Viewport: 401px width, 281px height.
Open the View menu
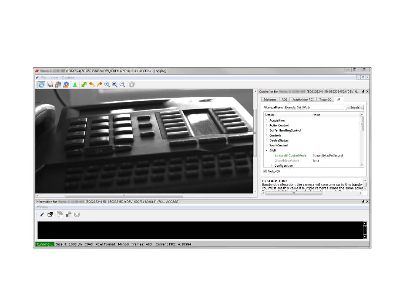(x=54, y=78)
